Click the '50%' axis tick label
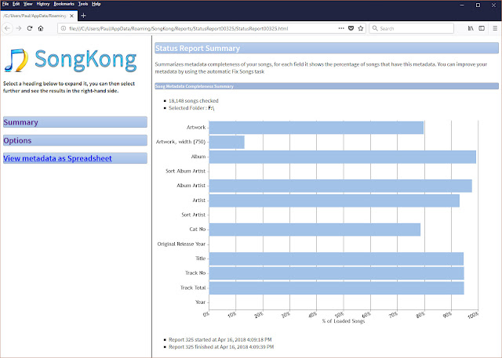Image resolution: width=502 pixels, height=358 pixels. tap(340, 315)
